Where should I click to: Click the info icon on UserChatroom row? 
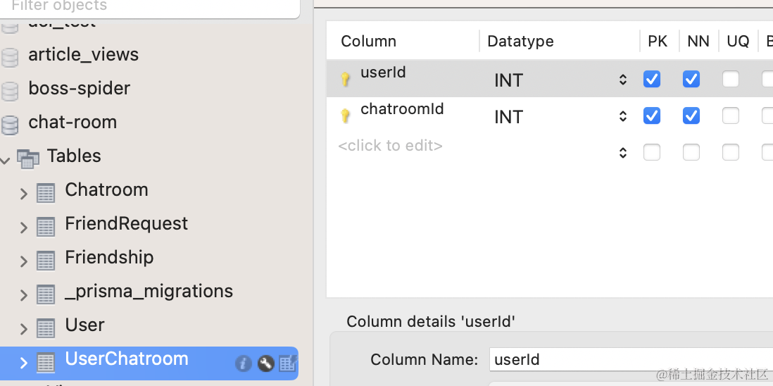point(244,363)
